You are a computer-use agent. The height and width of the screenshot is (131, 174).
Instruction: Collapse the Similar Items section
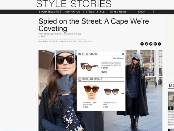click(x=80, y=79)
